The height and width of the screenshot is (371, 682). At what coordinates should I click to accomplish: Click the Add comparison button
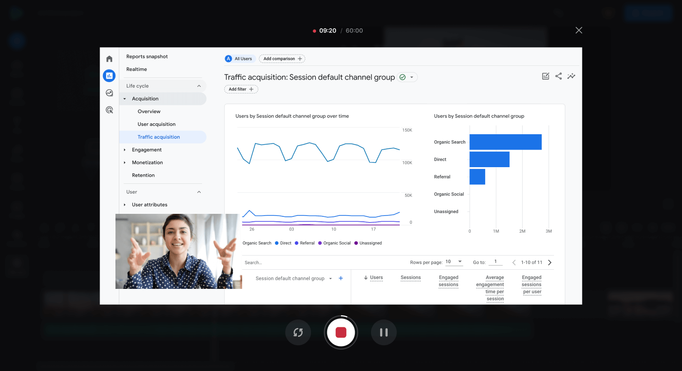282,59
